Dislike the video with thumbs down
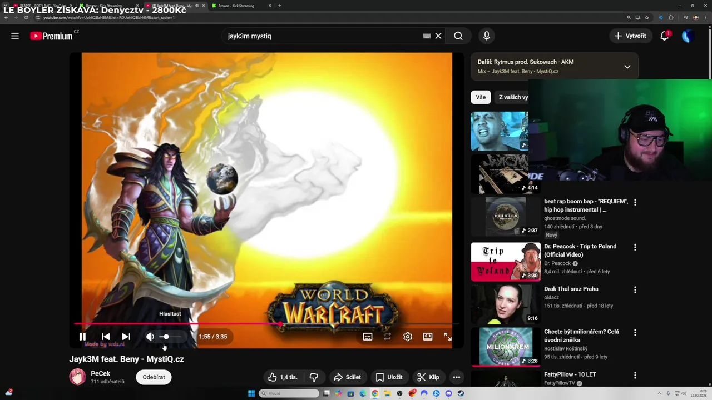Screen dimensions: 712x400 pyautogui.click(x=314, y=377)
